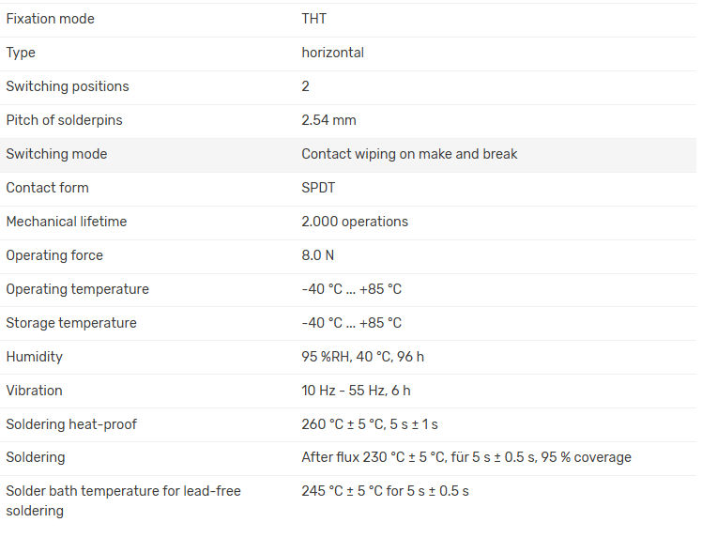Click the 'Operating temperature' label

77,289
